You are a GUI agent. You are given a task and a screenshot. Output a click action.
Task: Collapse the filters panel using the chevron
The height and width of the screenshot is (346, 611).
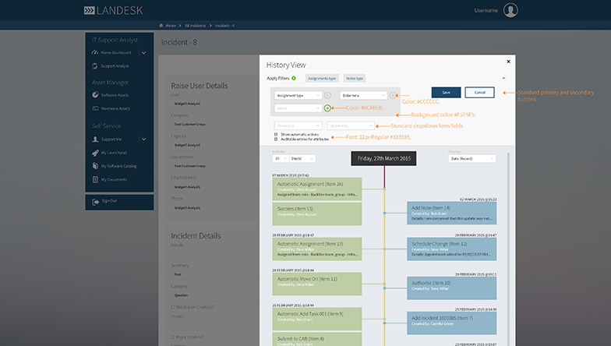click(x=503, y=78)
